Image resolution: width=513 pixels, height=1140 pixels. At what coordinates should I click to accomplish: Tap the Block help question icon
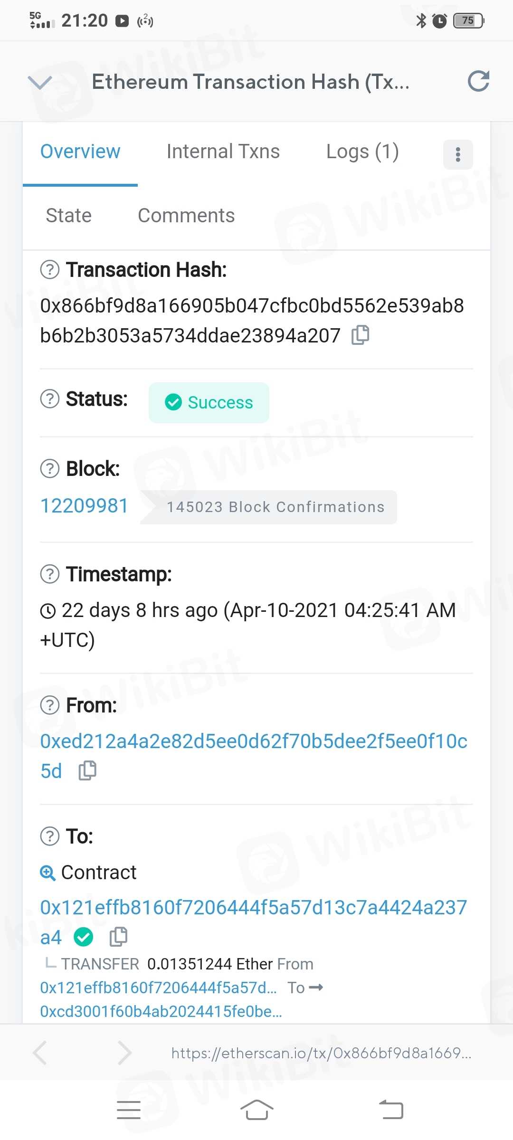50,469
